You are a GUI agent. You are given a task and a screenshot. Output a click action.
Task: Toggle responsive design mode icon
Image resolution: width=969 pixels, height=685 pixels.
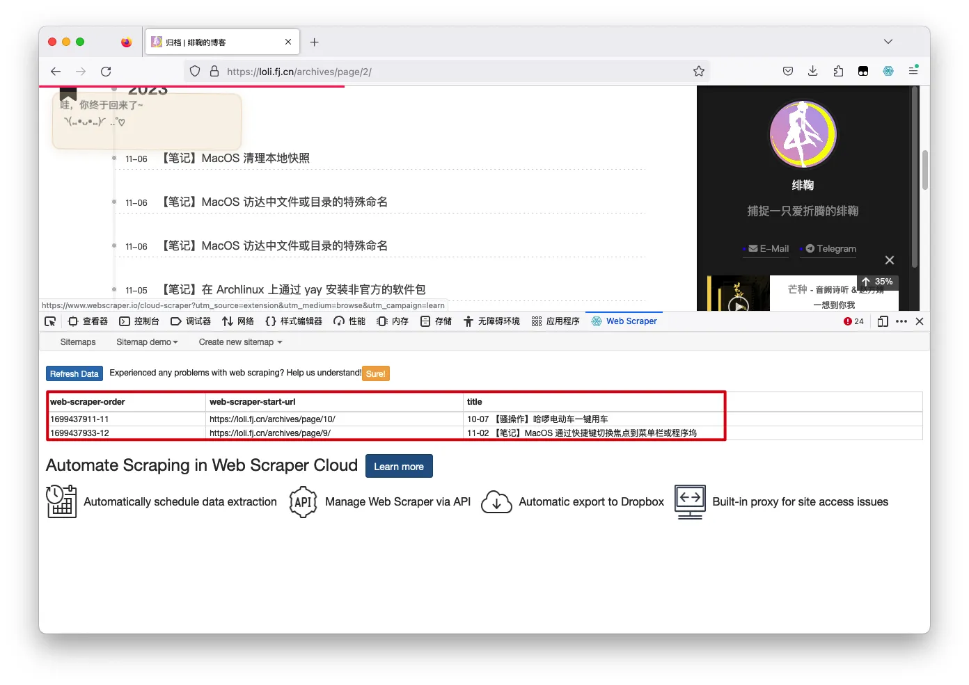[x=883, y=321]
